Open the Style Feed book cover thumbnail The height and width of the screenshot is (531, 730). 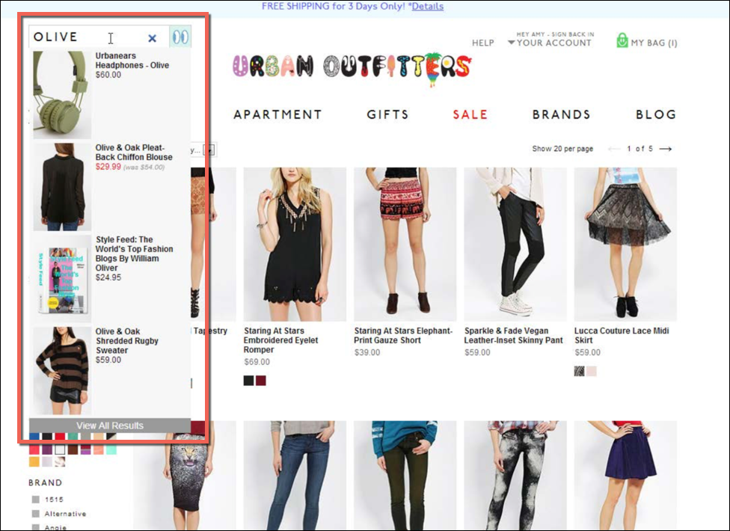click(62, 279)
